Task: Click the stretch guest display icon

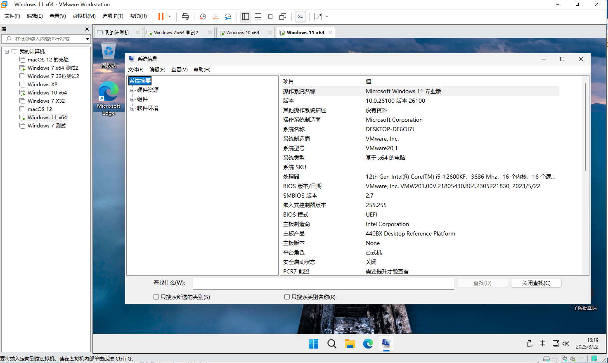Action: click(x=318, y=16)
